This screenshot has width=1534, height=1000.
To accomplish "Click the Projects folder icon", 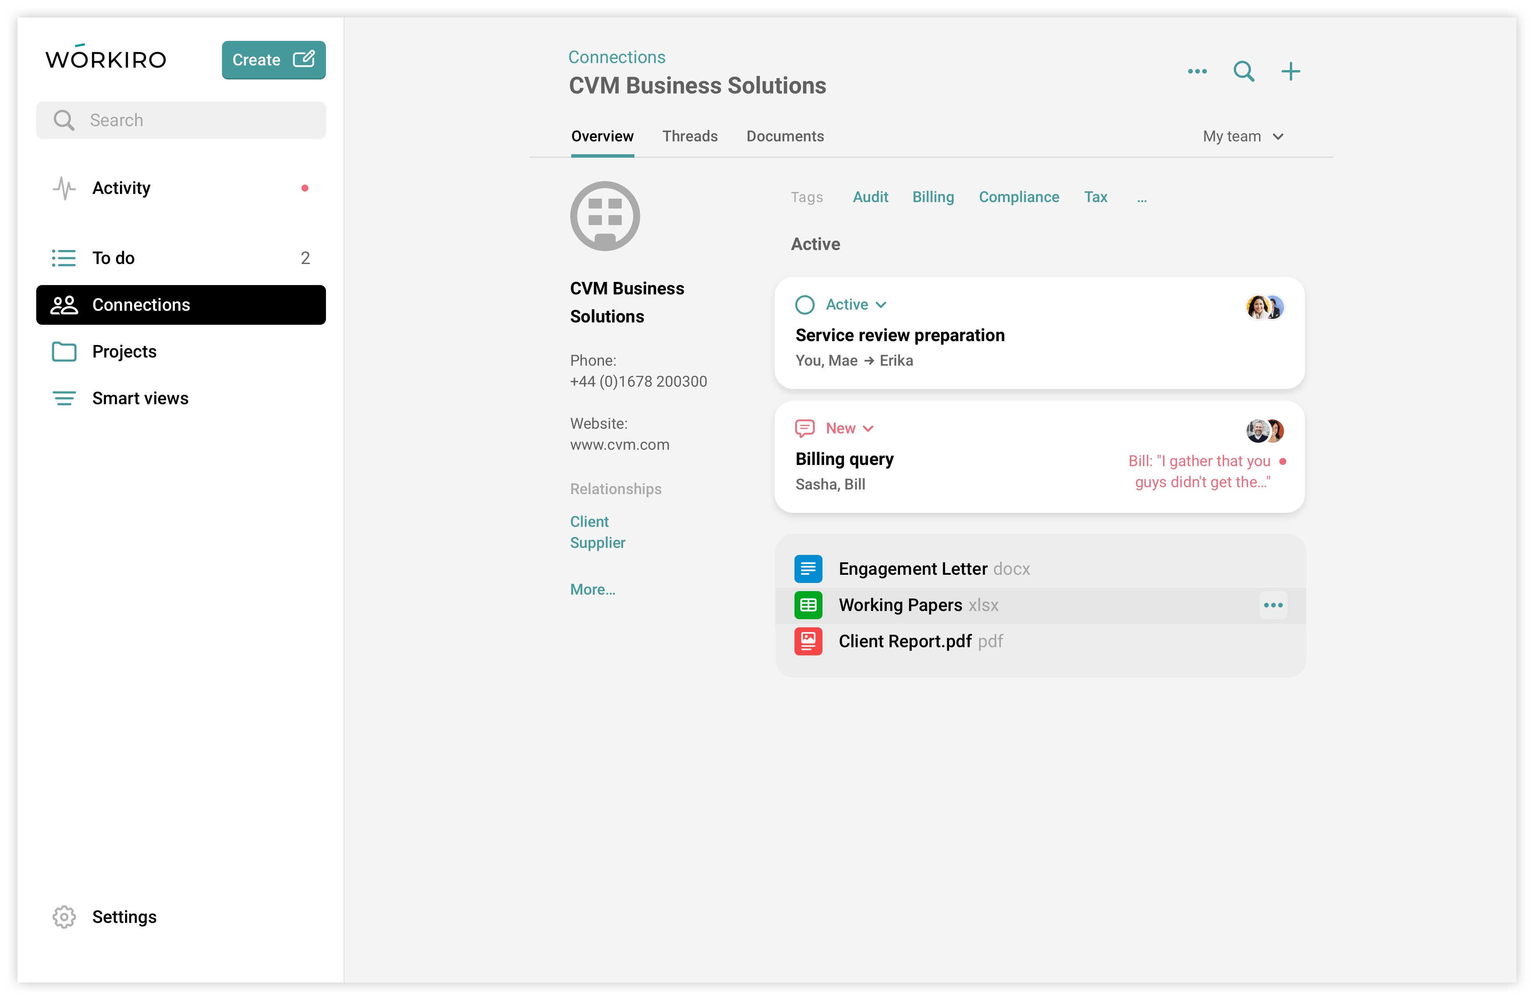I will click(64, 351).
